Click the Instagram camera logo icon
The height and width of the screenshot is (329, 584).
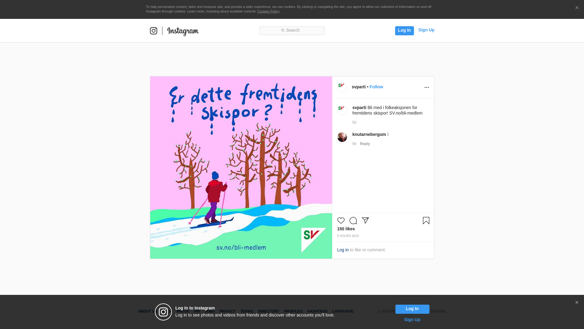point(154,31)
